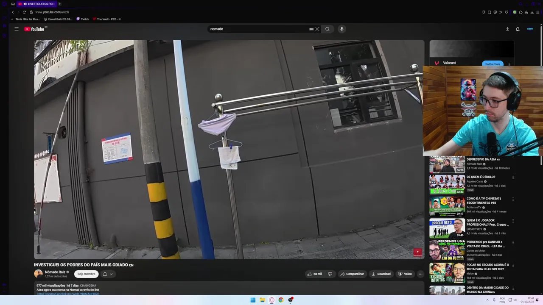Click the Valeu thanks button

(405, 274)
